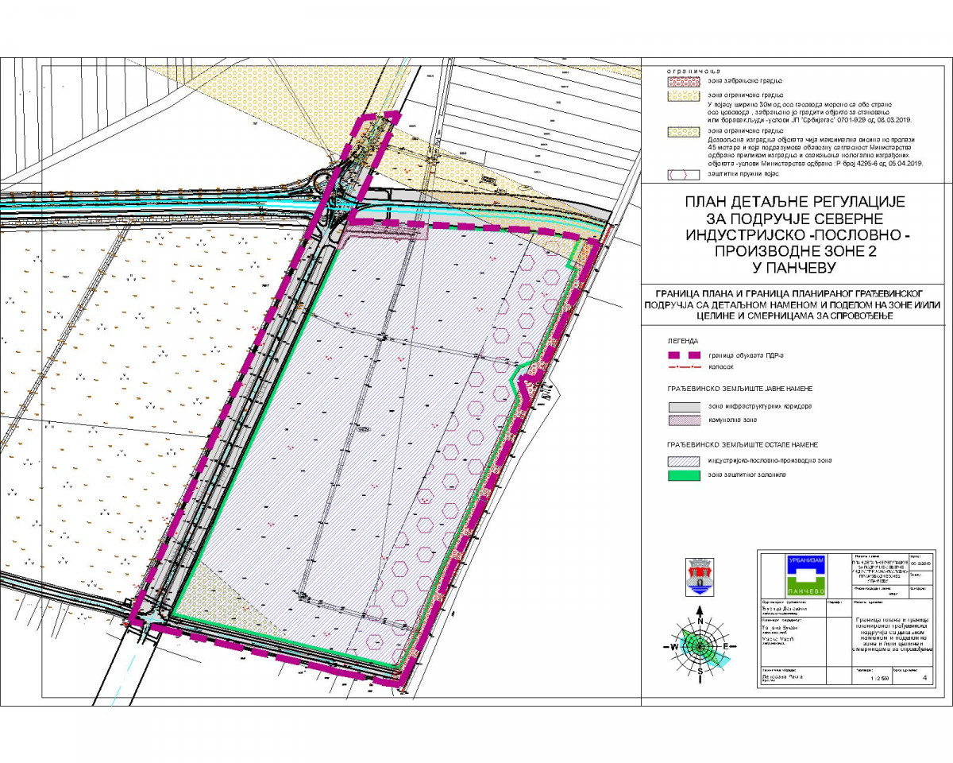Image resolution: width=953 pixels, height=763 pixels.
Task: Click the gray infrastructure corridor legend swatch
Action: (683, 407)
